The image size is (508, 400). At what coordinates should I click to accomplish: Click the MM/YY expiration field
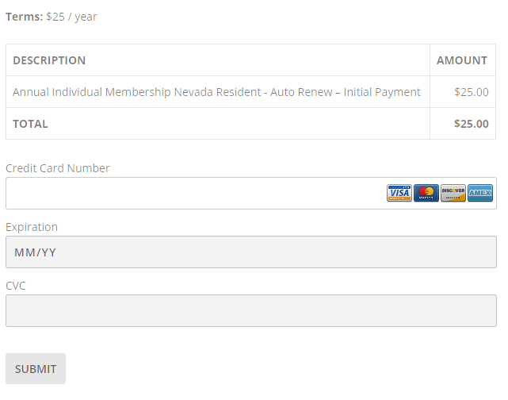[x=251, y=252]
